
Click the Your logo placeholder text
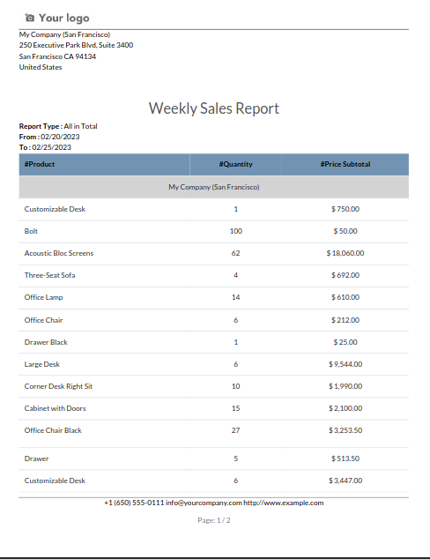click(x=63, y=18)
